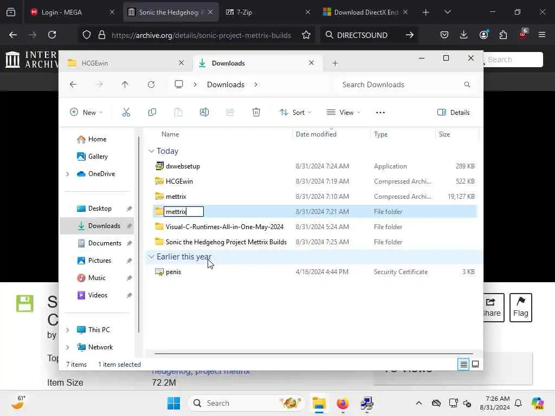Image resolution: width=555 pixels, height=416 pixels.
Task: Open the Firefox account icon
Action: tap(483, 35)
